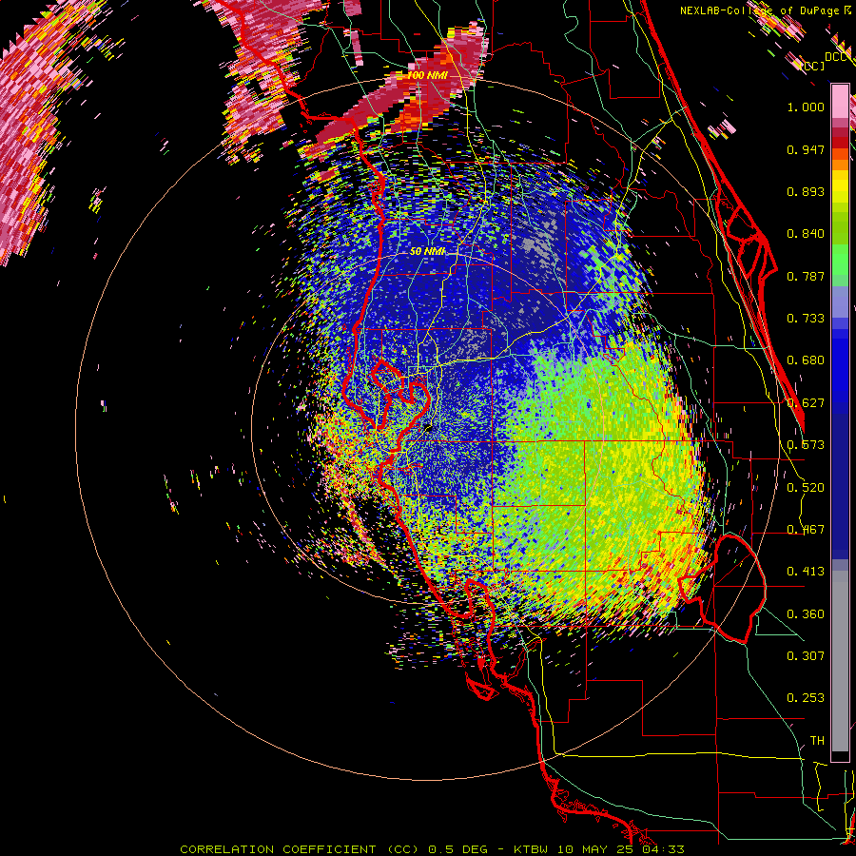Select the 0.467 scale value

pyautogui.click(x=806, y=530)
